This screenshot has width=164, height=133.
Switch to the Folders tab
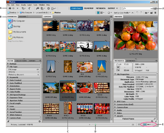point(23,17)
